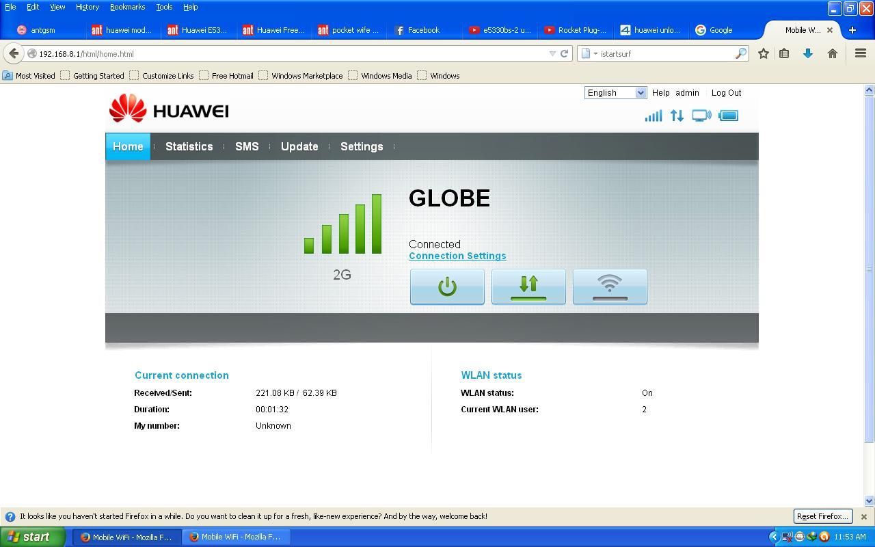Click the signal strength status icon
The width and height of the screenshot is (875, 547).
653,116
